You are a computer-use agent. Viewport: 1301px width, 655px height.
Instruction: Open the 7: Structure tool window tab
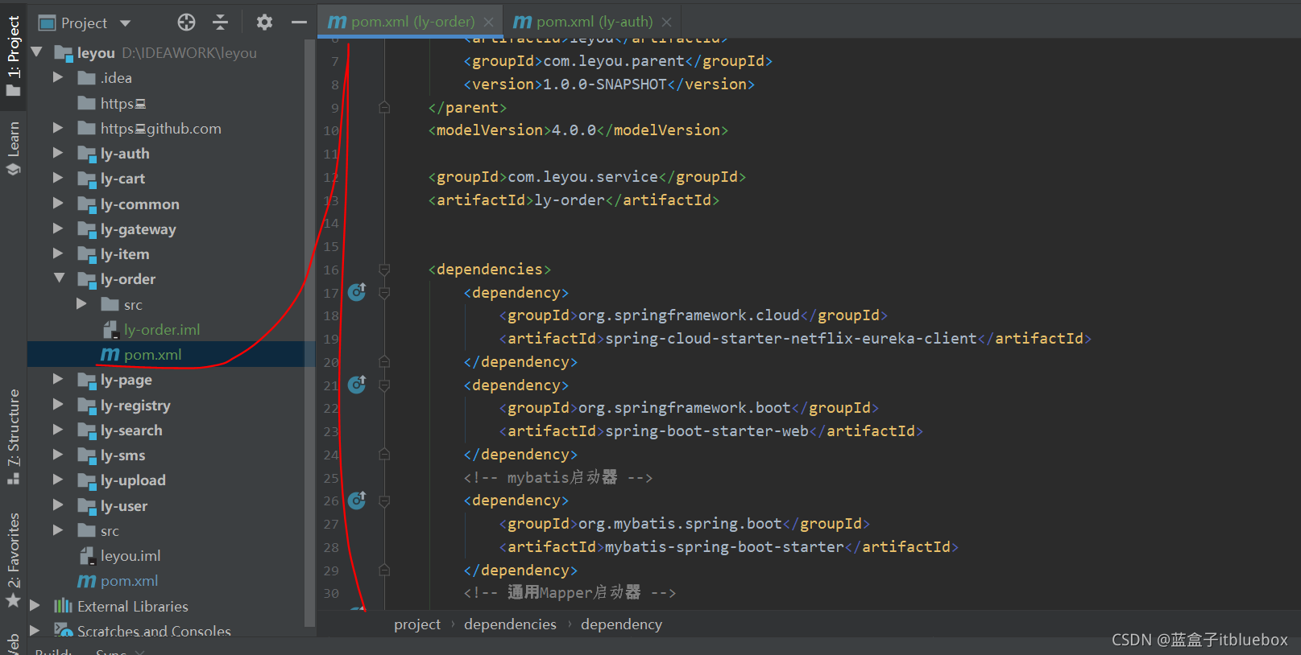(x=13, y=436)
